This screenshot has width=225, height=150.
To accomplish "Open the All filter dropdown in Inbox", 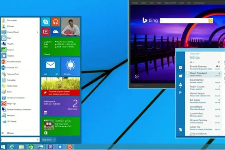I will [192, 62].
